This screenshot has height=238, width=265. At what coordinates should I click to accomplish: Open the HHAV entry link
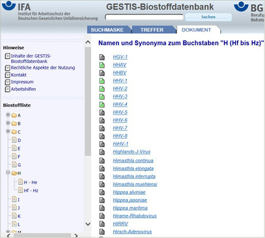pyautogui.click(x=120, y=65)
